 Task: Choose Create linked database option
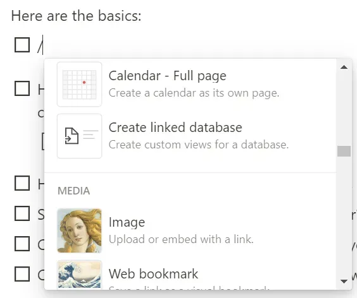(190, 136)
